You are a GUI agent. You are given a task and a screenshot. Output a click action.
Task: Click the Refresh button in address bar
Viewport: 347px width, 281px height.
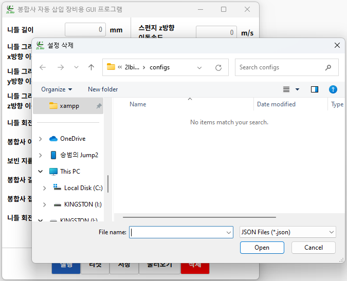click(x=218, y=67)
